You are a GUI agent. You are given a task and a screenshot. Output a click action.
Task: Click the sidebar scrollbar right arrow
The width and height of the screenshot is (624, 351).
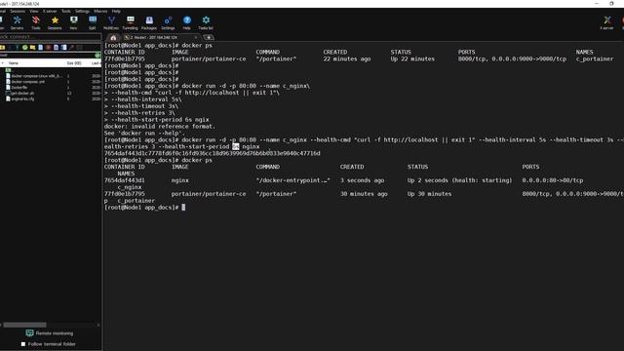[x=98, y=325]
